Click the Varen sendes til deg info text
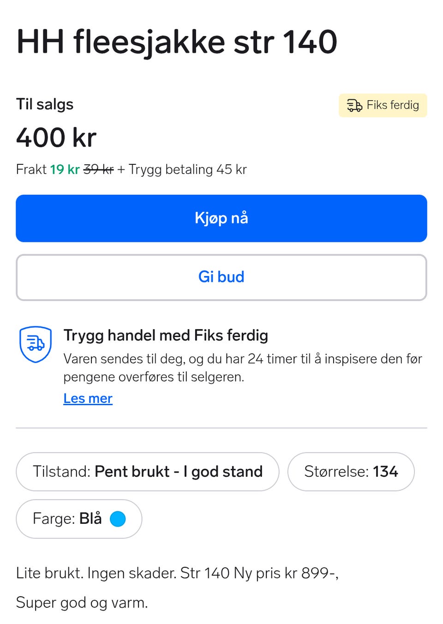 (243, 368)
